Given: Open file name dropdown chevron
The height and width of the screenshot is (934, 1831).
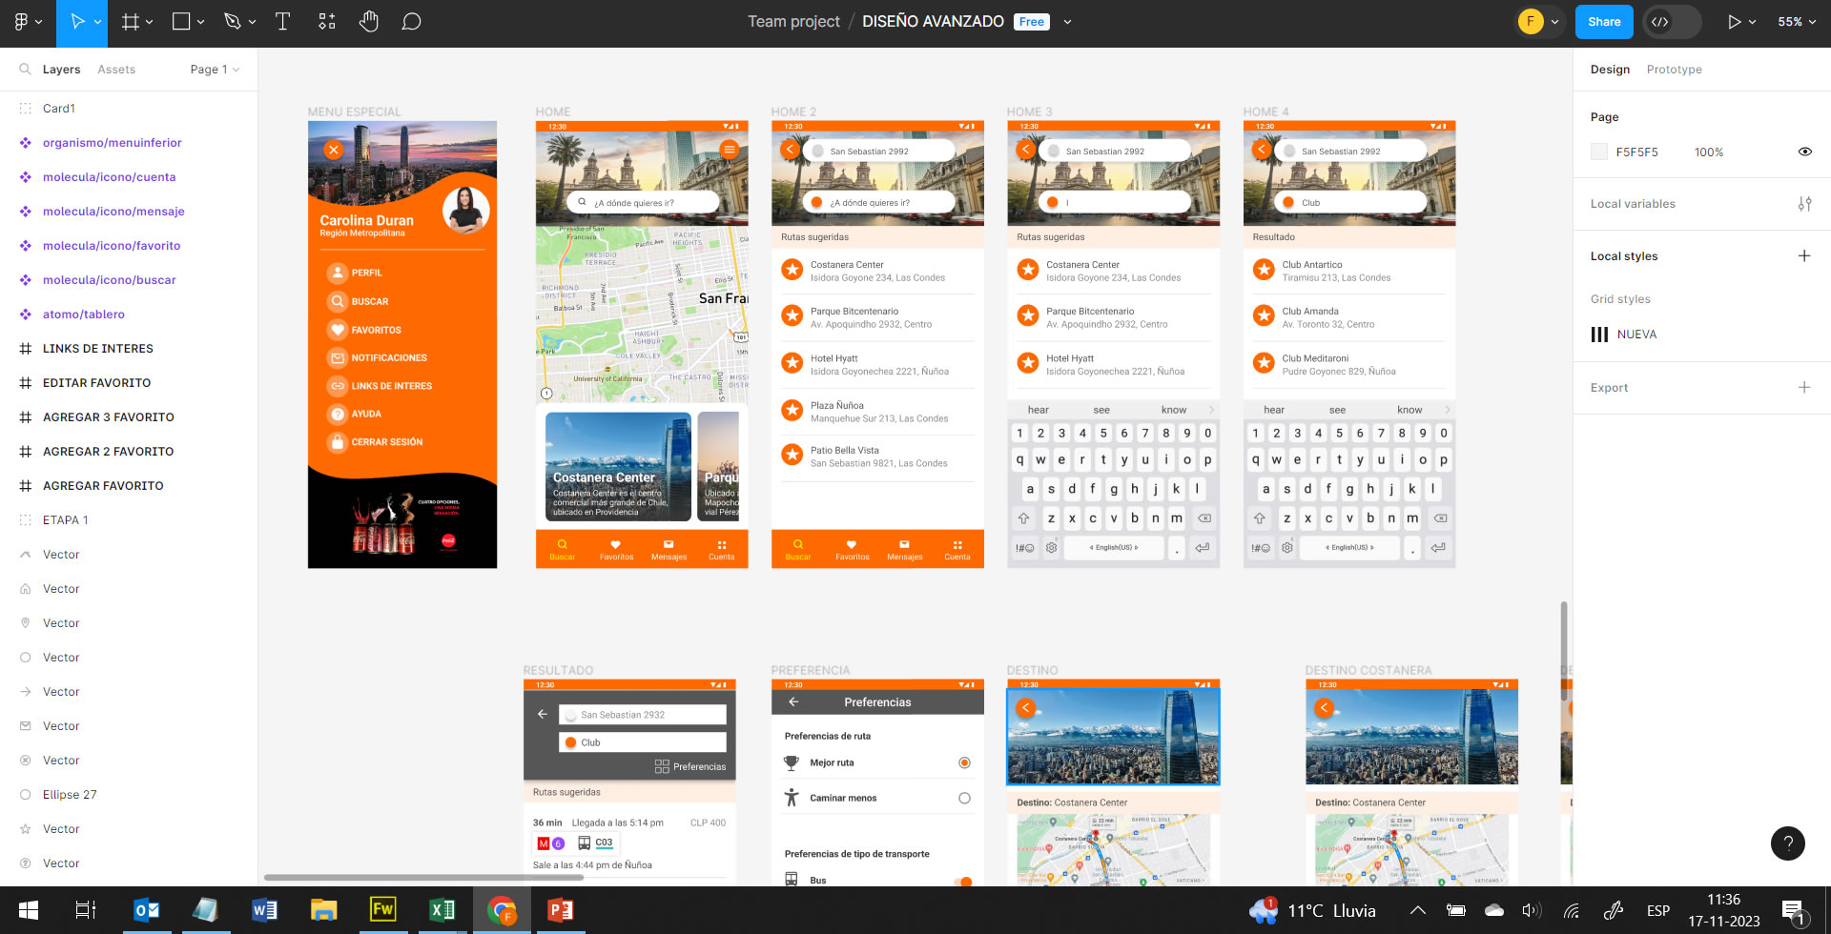Looking at the screenshot, I should pos(1067,22).
